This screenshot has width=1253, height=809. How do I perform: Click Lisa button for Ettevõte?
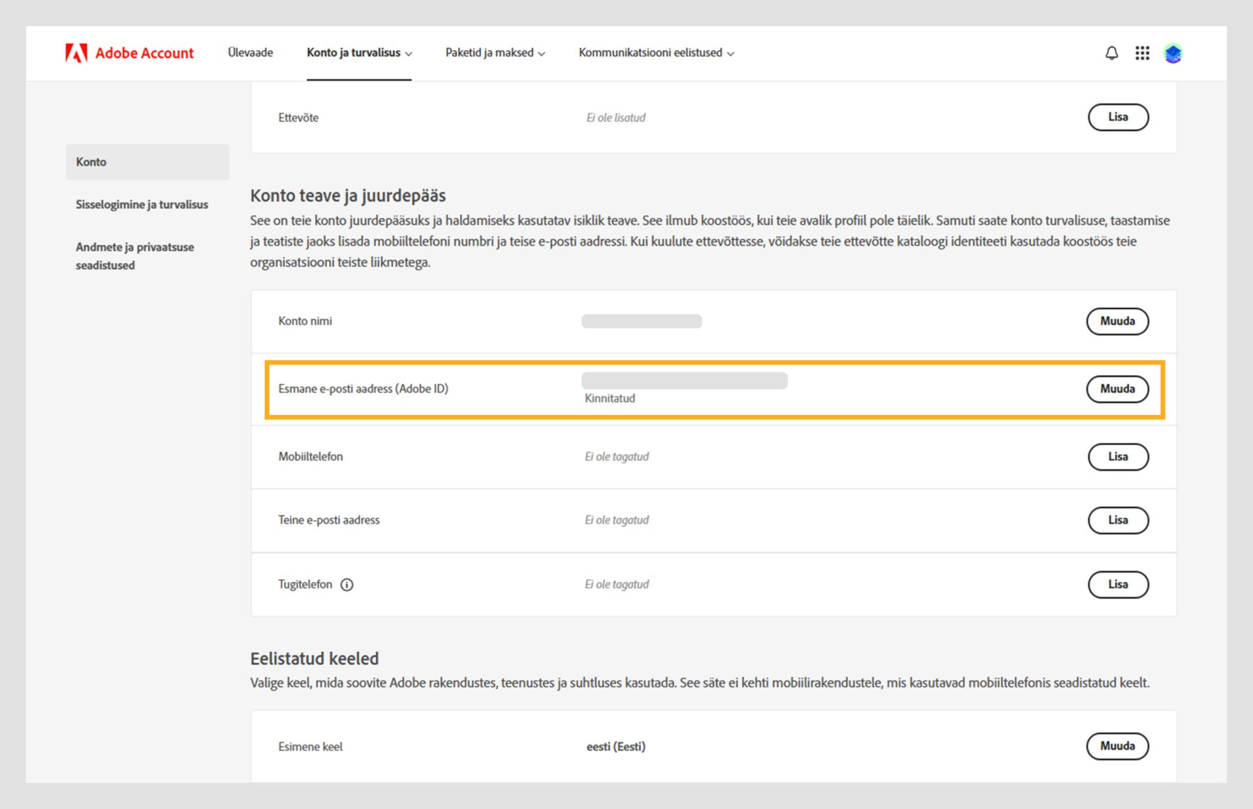click(1117, 117)
